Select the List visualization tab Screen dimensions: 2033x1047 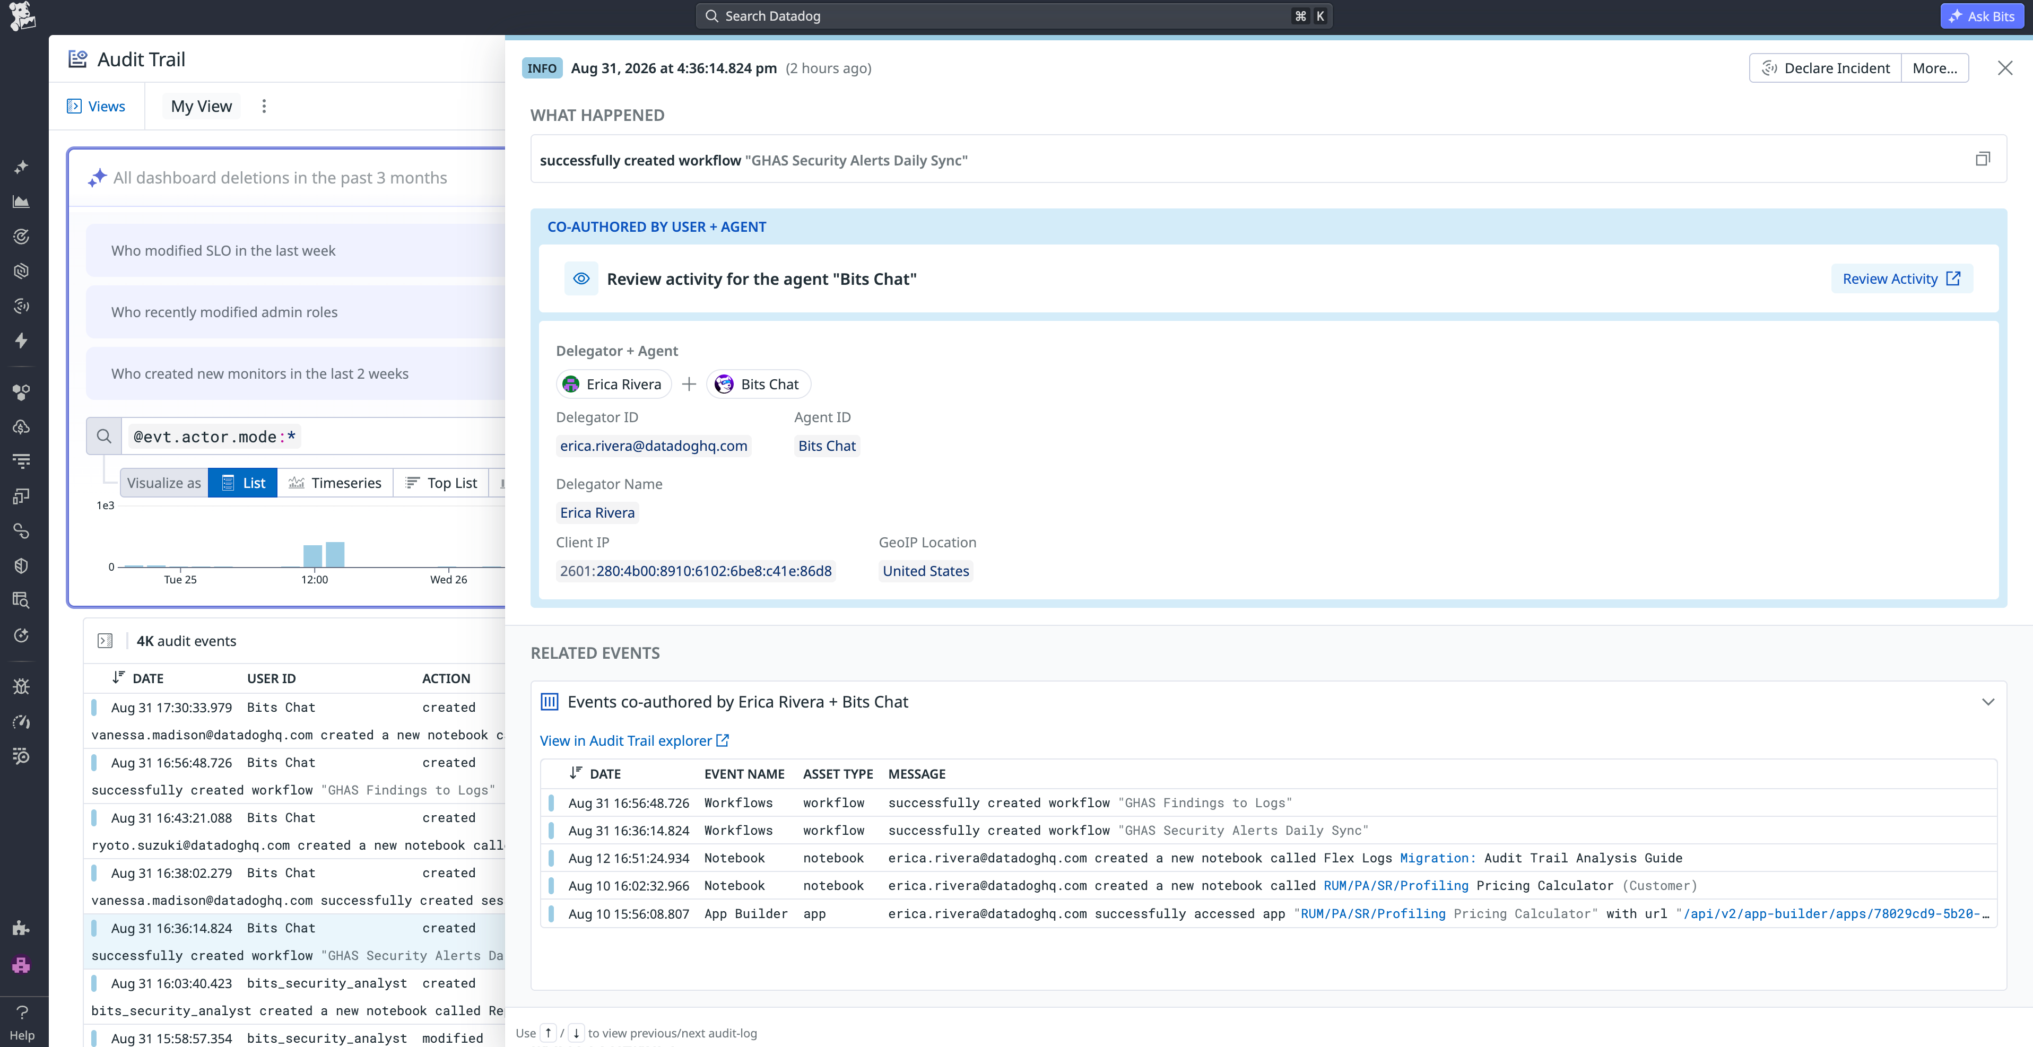pyautogui.click(x=243, y=483)
